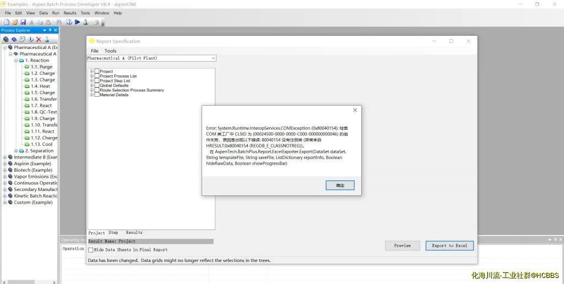The image size is (564, 284).
Task: Click the Preview button
Action: [x=403, y=245]
